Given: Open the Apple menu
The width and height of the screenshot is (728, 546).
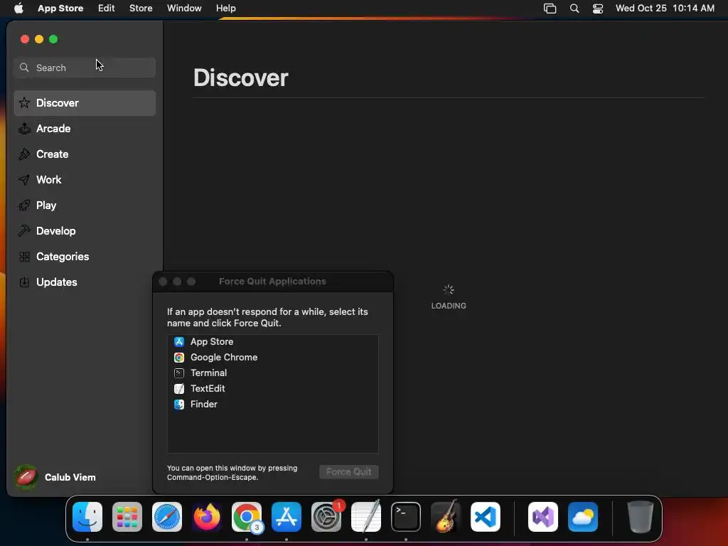Looking at the screenshot, I should pyautogui.click(x=18, y=8).
